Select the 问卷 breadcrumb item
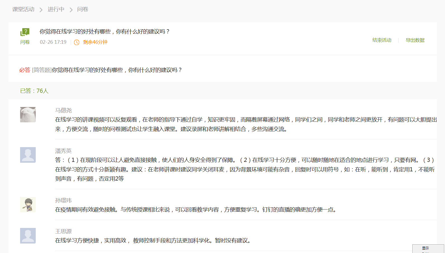Viewport: 445px width, 253px height. tap(83, 9)
